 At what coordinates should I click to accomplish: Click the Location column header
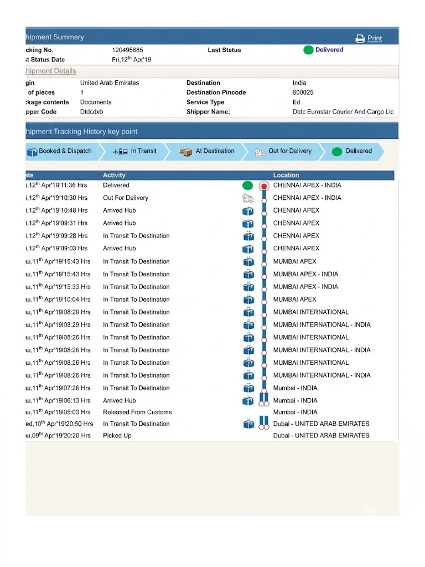(x=286, y=175)
